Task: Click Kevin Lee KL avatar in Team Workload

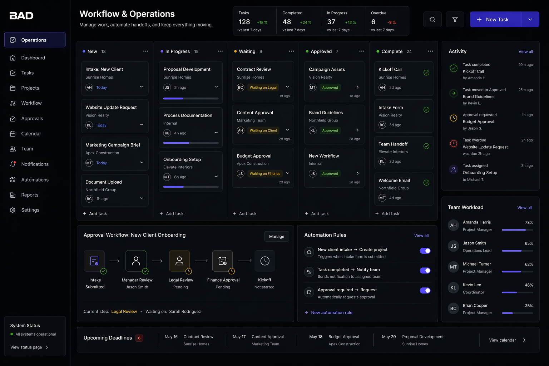Action: click(x=454, y=288)
